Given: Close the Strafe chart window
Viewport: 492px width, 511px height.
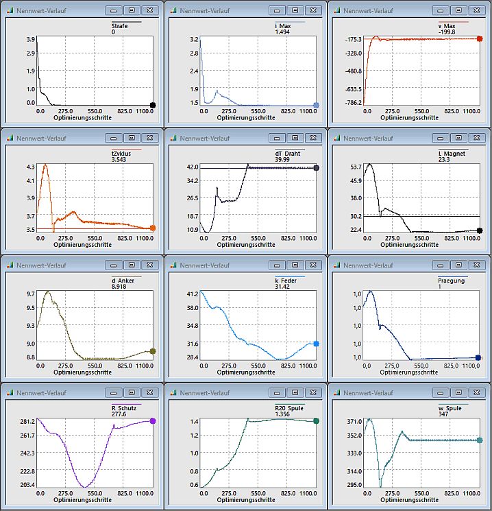Looking at the screenshot, I should [x=150, y=11].
